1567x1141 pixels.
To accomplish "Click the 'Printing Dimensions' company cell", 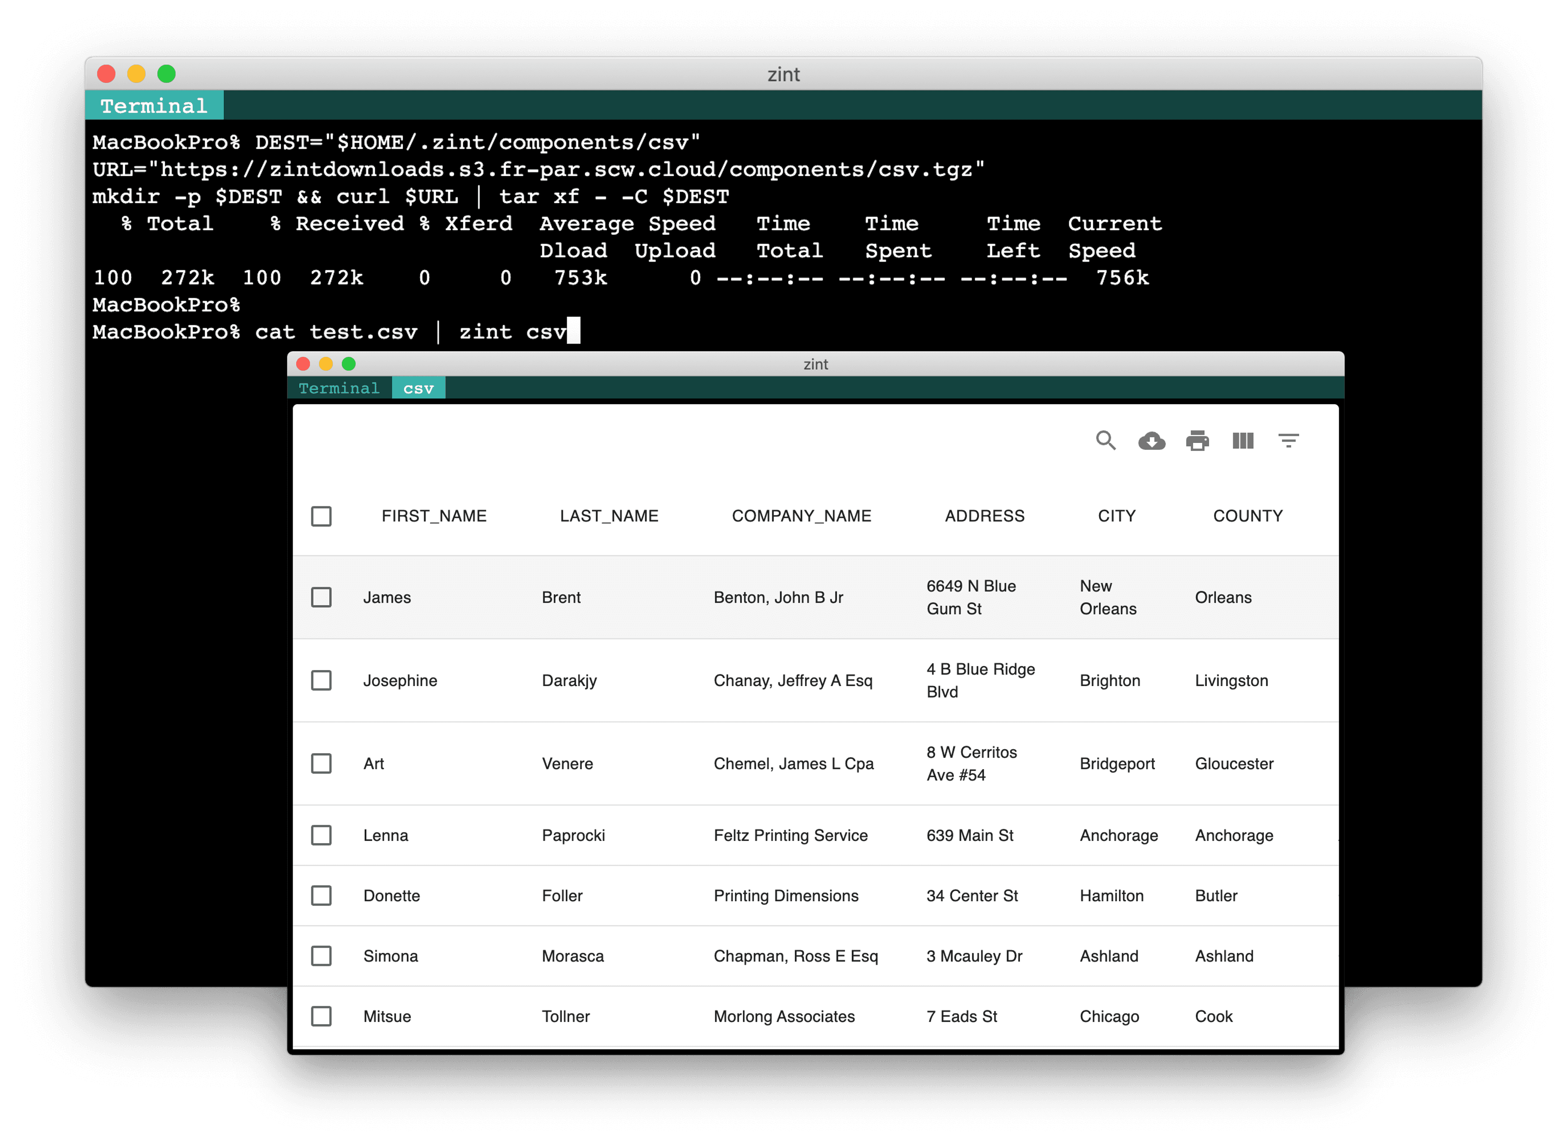I will click(x=786, y=896).
